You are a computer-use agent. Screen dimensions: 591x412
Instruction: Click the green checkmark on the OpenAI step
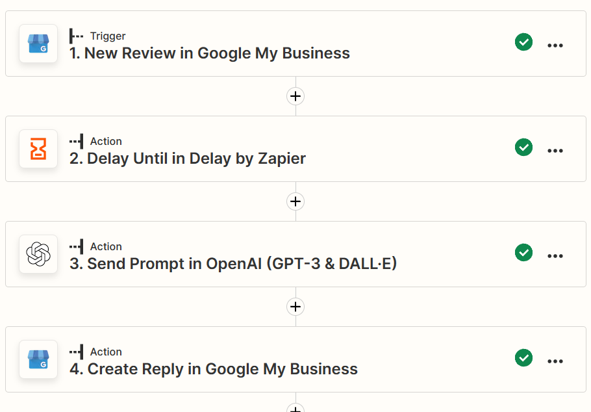523,252
